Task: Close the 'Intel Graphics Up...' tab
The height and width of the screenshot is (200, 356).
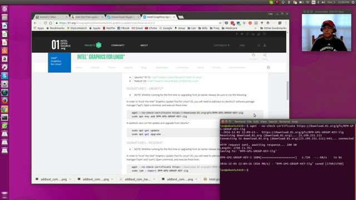Action: 174,17
